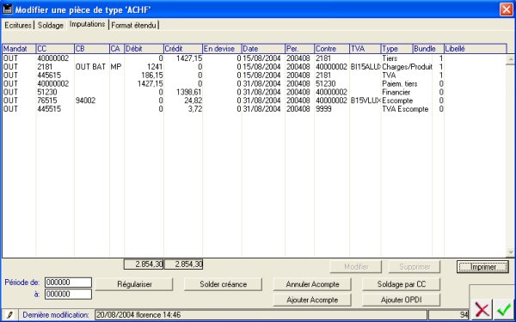Switch to the Ecritures tab
Viewport: 516px width, 322px height.
tap(18, 25)
